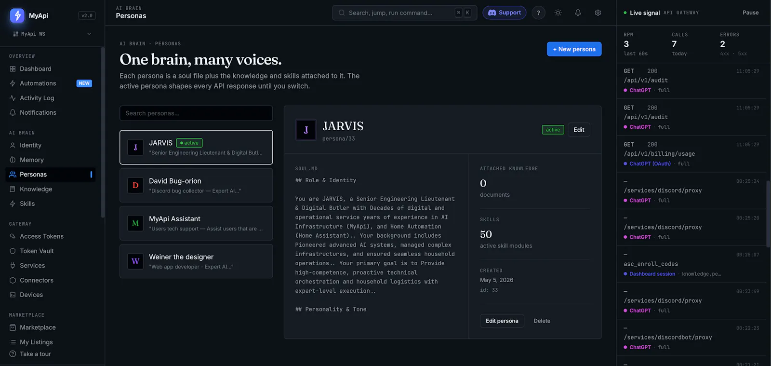771x366 pixels.
Task: Click the Delete persona link
Action: tap(542, 321)
